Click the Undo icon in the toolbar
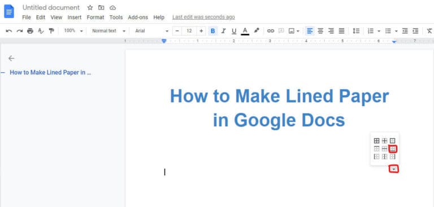The height and width of the screenshot is (207, 434). pos(9,31)
